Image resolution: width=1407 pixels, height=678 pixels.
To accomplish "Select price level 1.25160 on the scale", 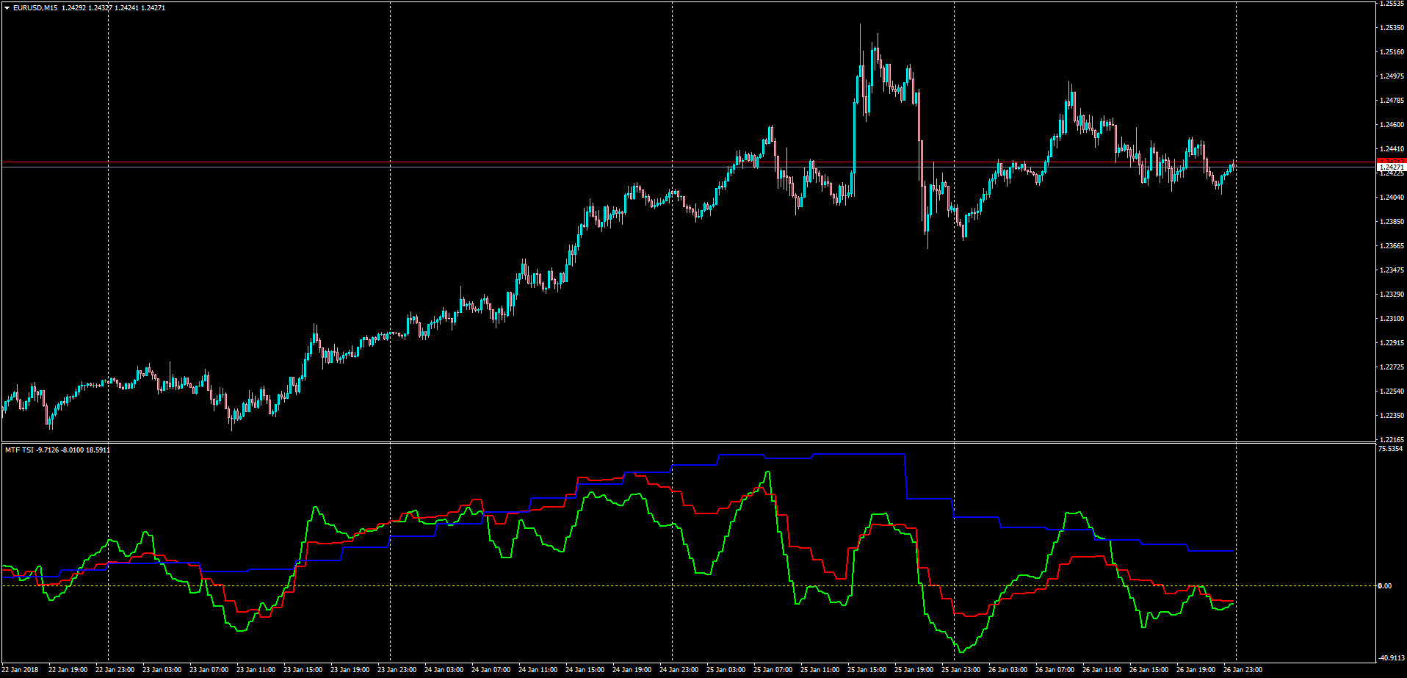I will (1392, 52).
